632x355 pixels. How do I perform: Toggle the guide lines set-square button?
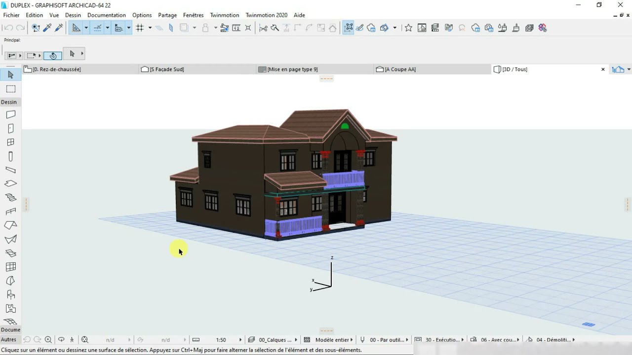[76, 28]
